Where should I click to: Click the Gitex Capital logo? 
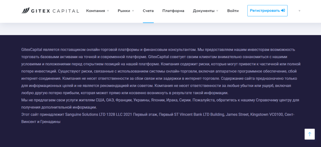click(50, 11)
